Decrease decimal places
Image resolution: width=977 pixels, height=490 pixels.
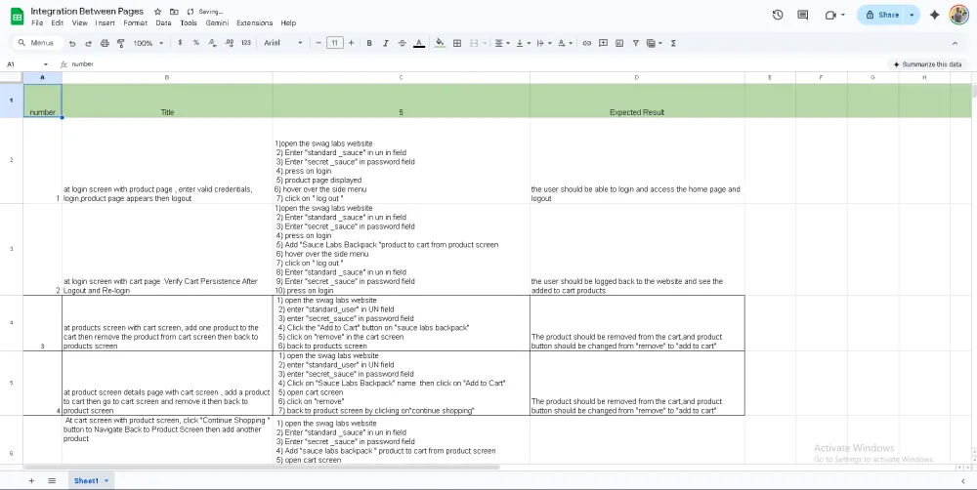(212, 43)
